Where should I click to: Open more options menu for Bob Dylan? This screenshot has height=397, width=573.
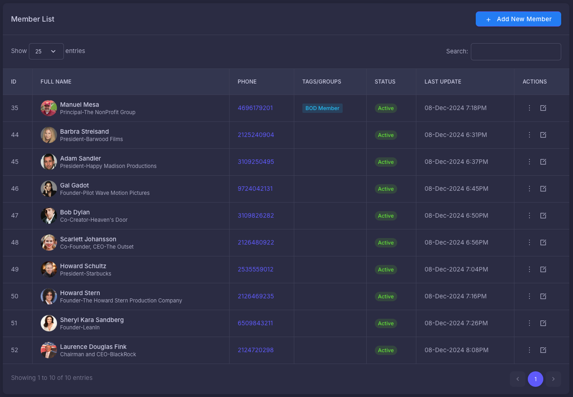click(x=529, y=216)
